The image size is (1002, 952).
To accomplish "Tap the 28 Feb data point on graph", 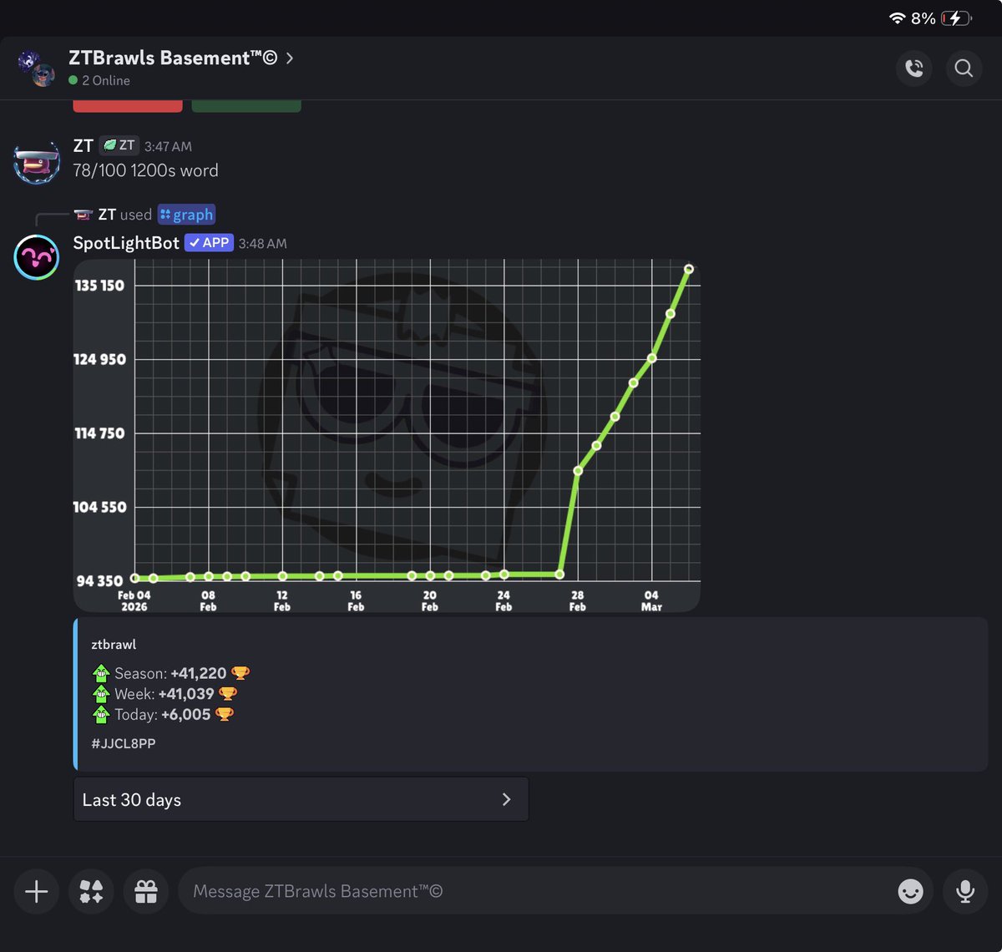I will pyautogui.click(x=578, y=471).
